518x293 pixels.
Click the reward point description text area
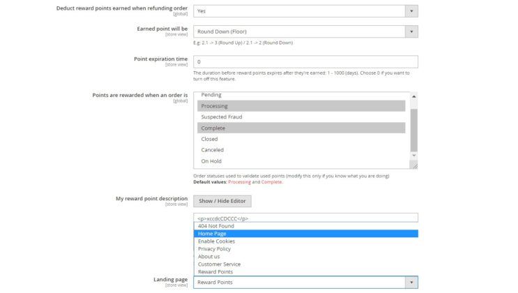pos(305,218)
